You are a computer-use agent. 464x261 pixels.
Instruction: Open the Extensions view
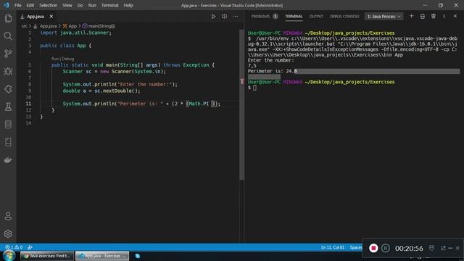click(x=8, y=89)
